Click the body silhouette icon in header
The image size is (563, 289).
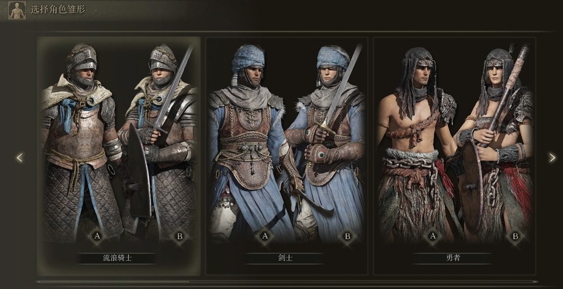(17, 10)
